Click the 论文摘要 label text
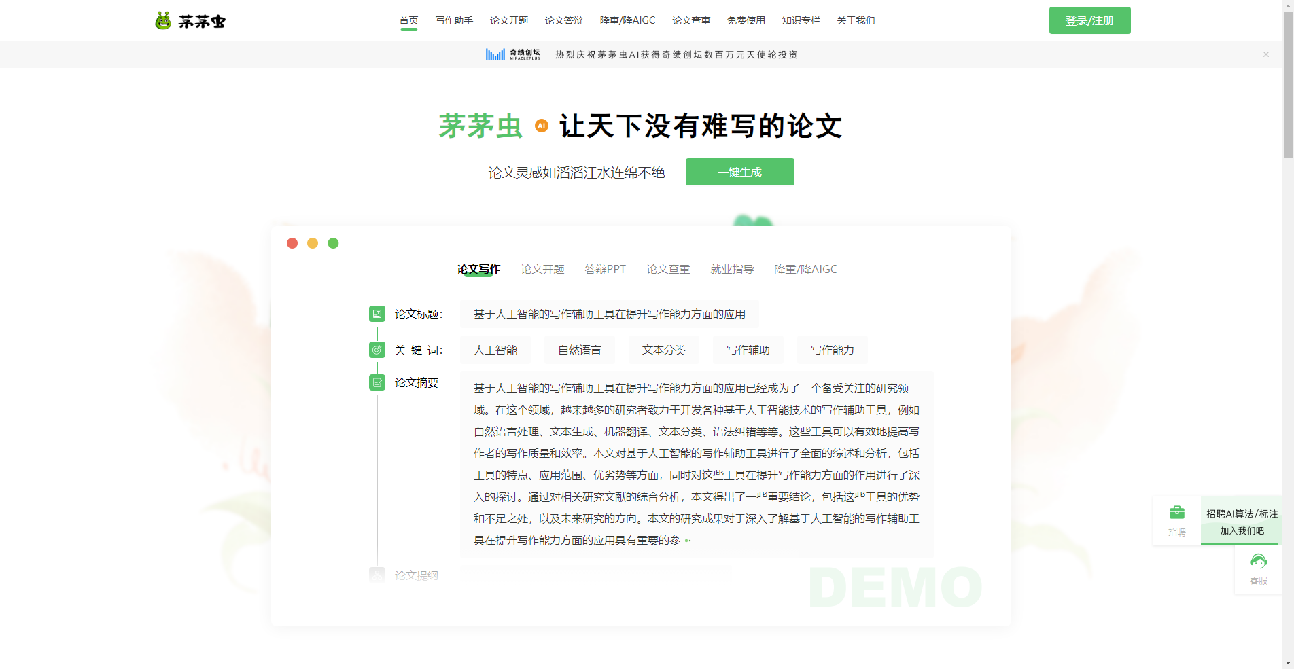Screen dimensions: 1294x669 pyautogui.click(x=417, y=382)
